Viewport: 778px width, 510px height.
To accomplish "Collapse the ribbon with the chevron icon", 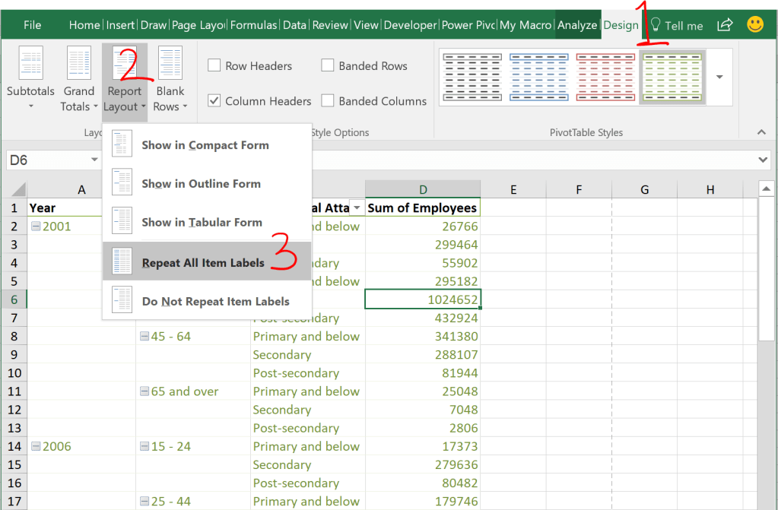I will [761, 131].
